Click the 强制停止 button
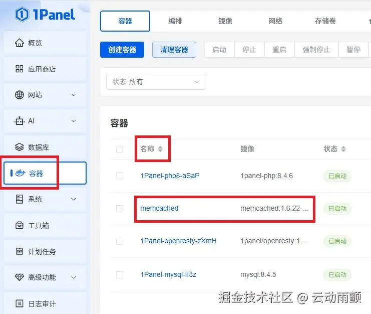 click(x=316, y=50)
